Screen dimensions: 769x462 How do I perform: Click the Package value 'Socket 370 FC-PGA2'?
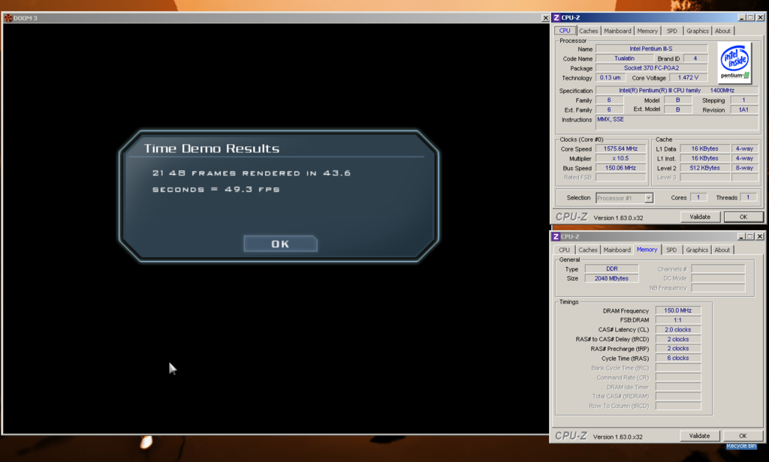tap(651, 68)
